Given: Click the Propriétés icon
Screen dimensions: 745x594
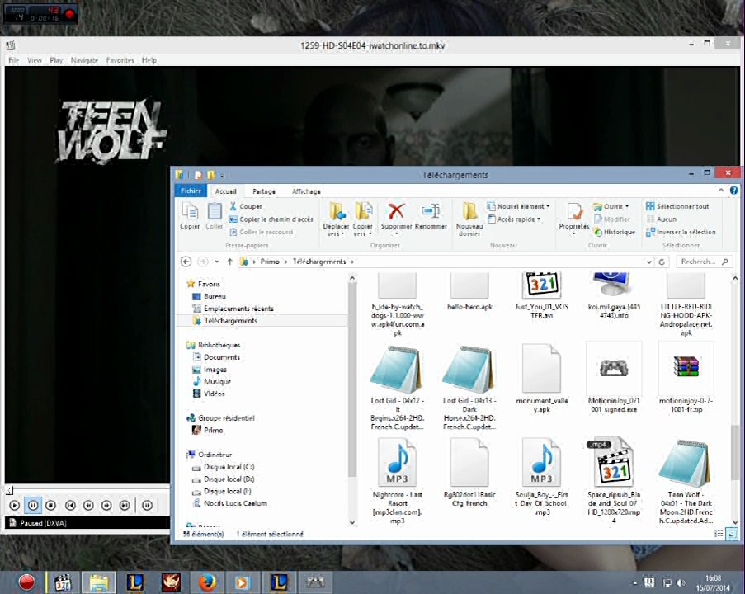Looking at the screenshot, I should pos(574,213).
